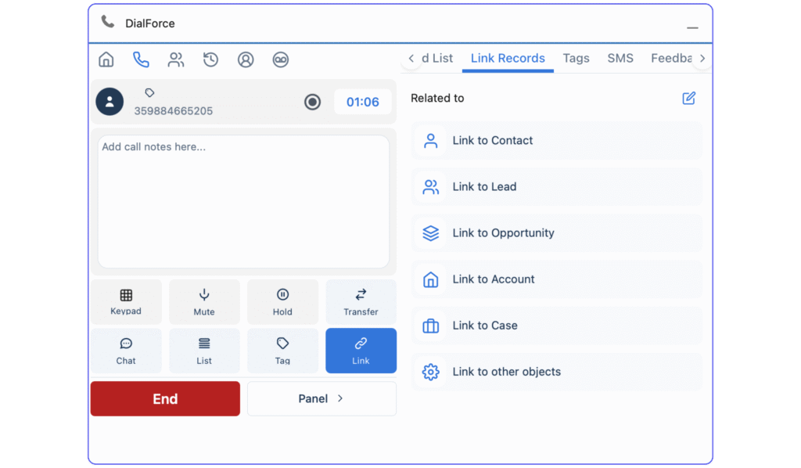Open the Keypad button
Image resolution: width=801 pixels, height=468 pixels.
tap(126, 301)
